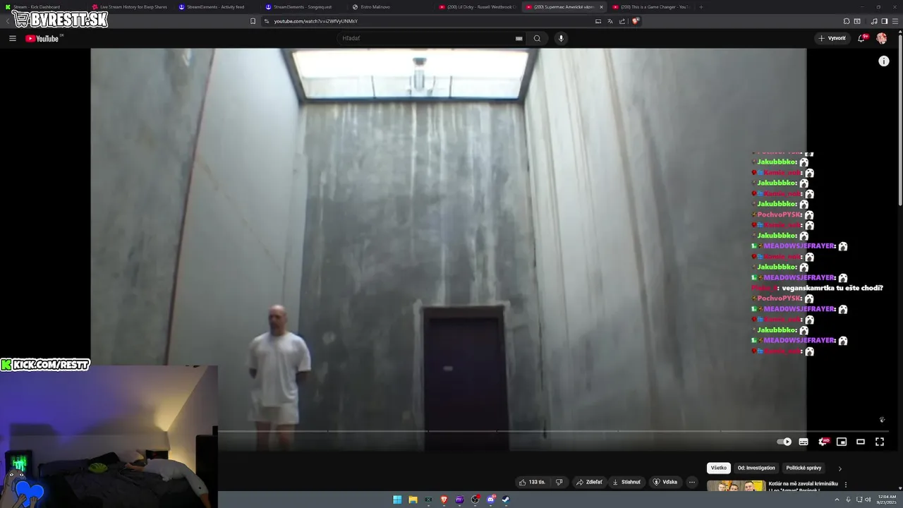Open the Windows Start button
The width and height of the screenshot is (903, 508).
click(397, 500)
